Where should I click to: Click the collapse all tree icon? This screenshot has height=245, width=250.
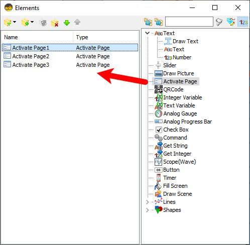pyautogui.click(x=159, y=22)
